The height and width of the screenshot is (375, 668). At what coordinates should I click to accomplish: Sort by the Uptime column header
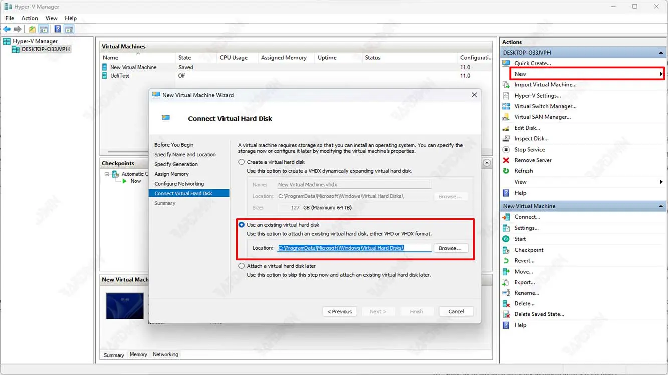coord(338,58)
